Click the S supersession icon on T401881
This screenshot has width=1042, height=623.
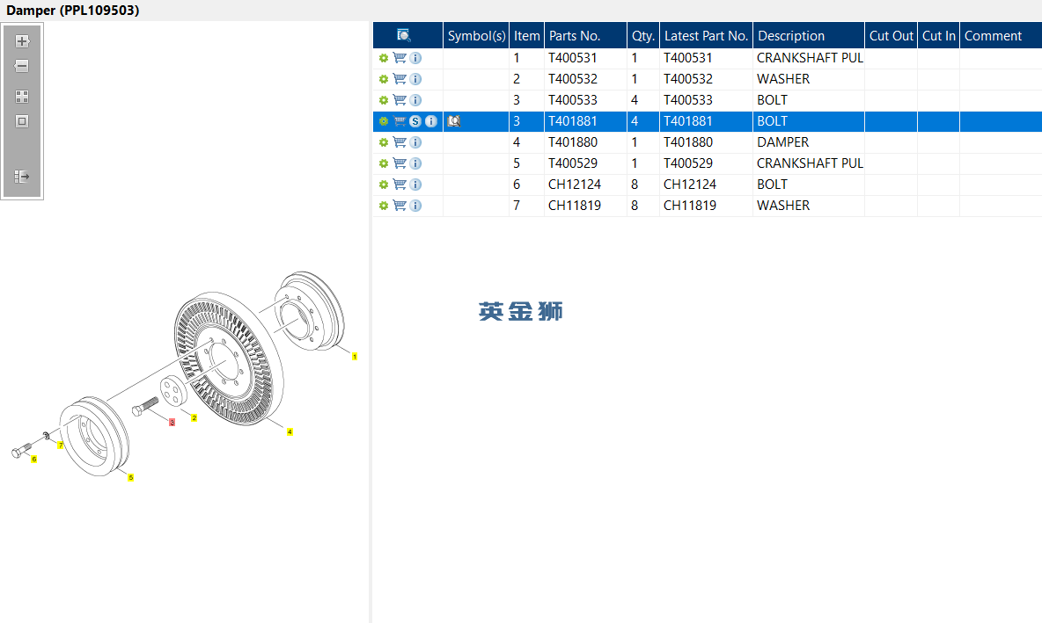415,121
